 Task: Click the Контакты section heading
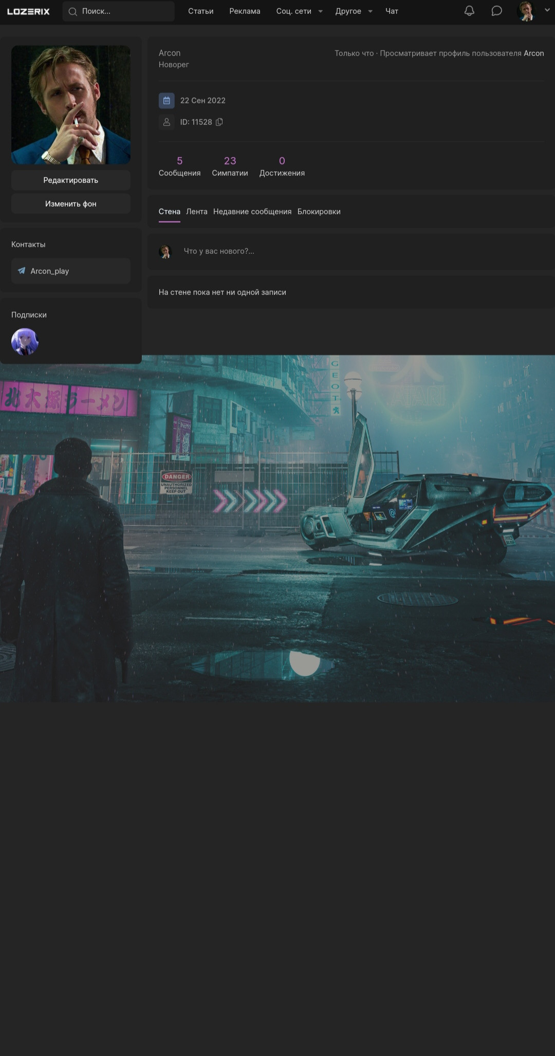click(x=29, y=245)
